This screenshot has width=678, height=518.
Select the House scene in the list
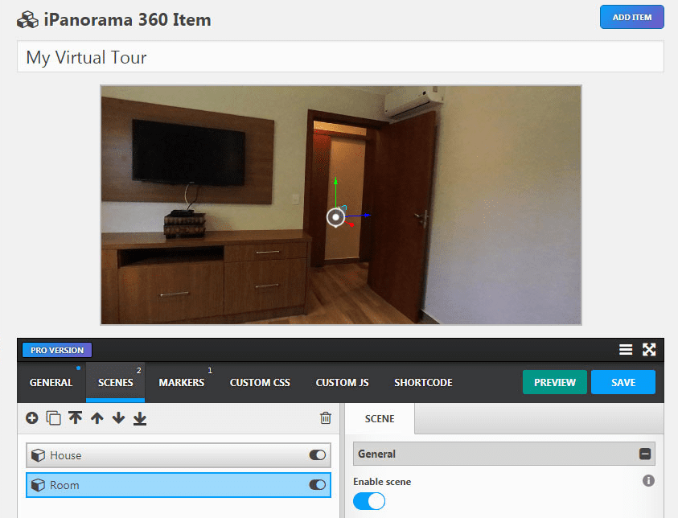[161, 455]
